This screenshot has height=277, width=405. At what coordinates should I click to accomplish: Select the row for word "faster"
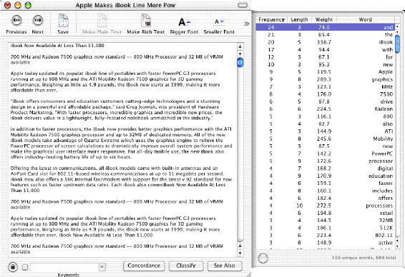pyautogui.click(x=325, y=183)
